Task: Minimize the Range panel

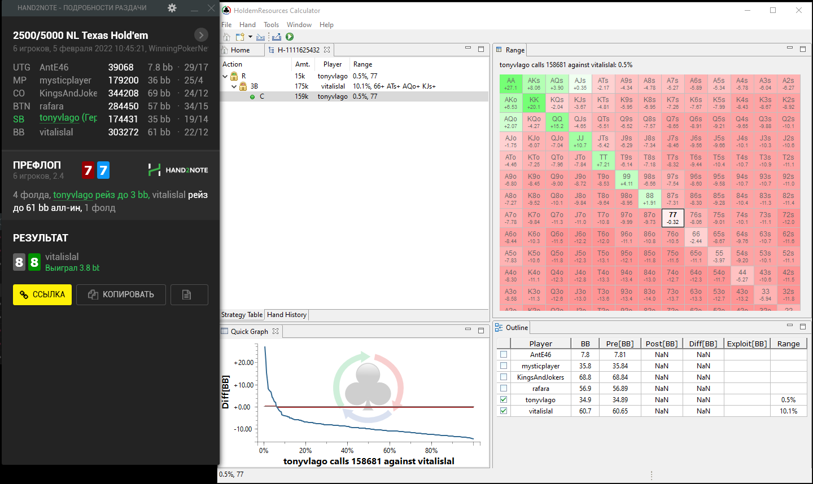Action: tap(790, 49)
